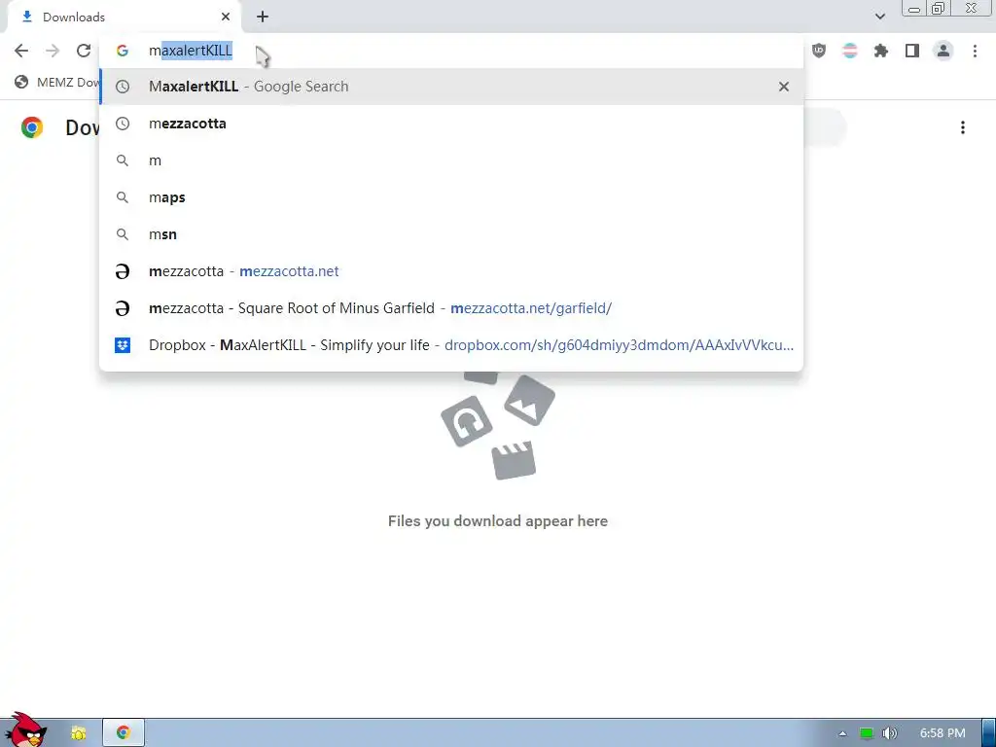The image size is (996, 747).
Task: Open the Extensions puzzle piece menu
Action: click(x=881, y=51)
